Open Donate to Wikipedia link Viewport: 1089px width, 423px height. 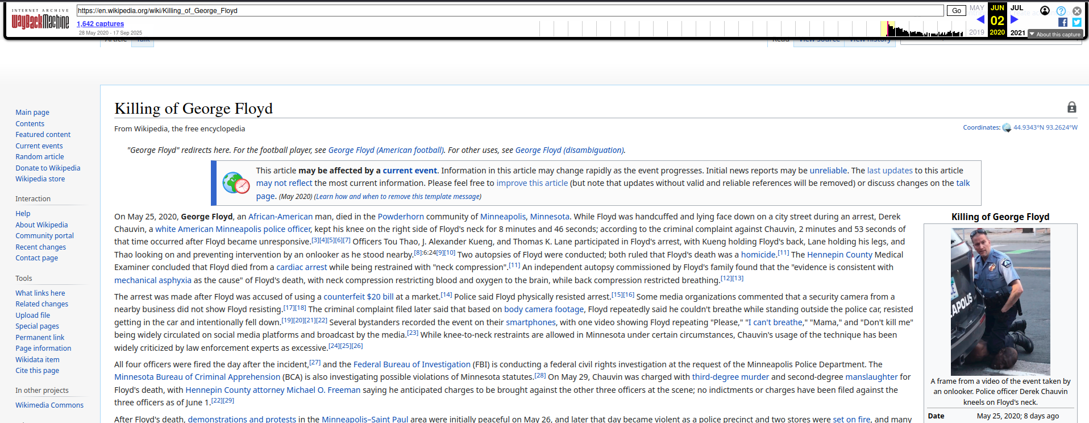coord(48,168)
